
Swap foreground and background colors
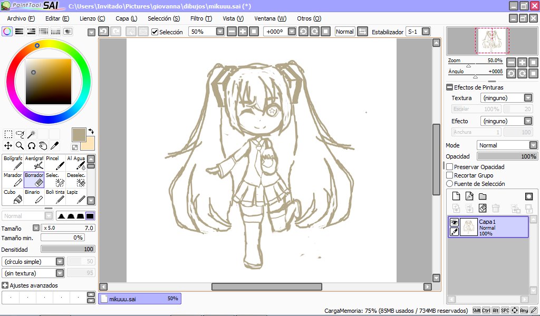click(91, 131)
